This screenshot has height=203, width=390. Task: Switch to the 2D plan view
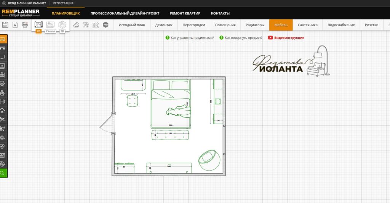point(38,27)
